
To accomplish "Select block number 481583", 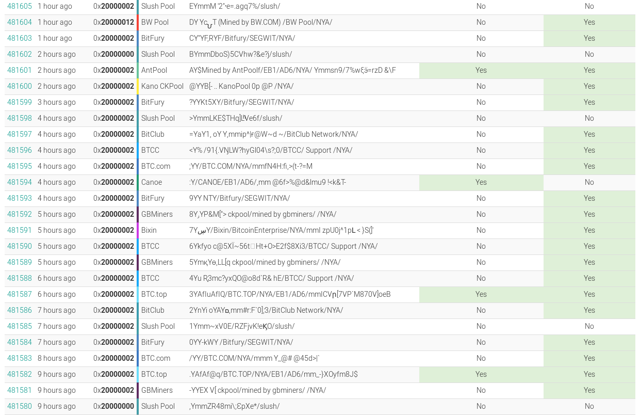I will pyautogui.click(x=20, y=358).
